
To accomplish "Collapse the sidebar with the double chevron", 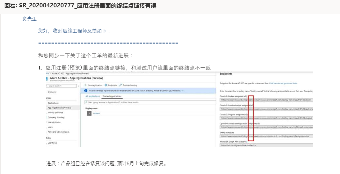I will click(x=78, y=86).
